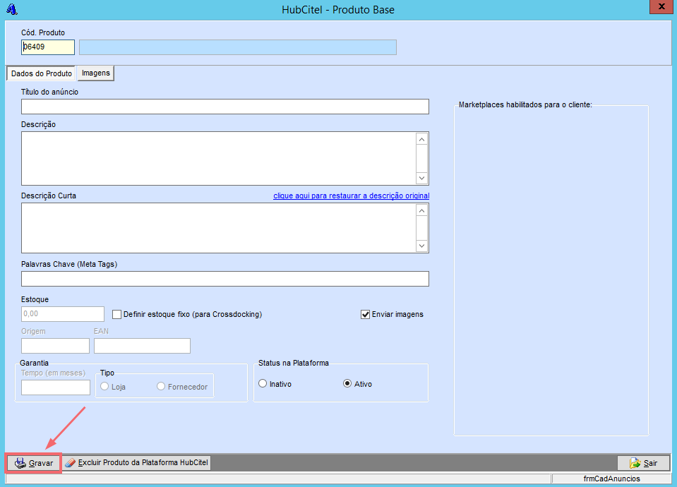Open the Imagens tab
This screenshot has height=487, width=677.
(x=96, y=73)
